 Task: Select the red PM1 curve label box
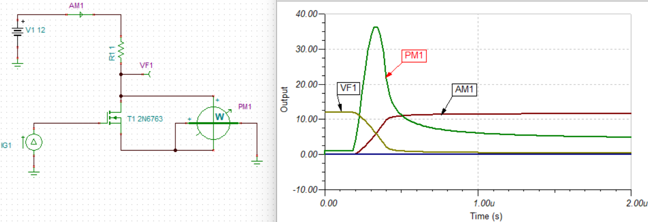(x=414, y=56)
